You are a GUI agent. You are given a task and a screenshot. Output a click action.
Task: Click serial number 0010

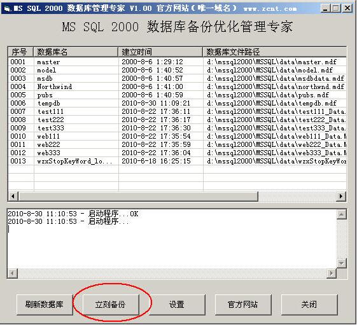tap(18, 136)
